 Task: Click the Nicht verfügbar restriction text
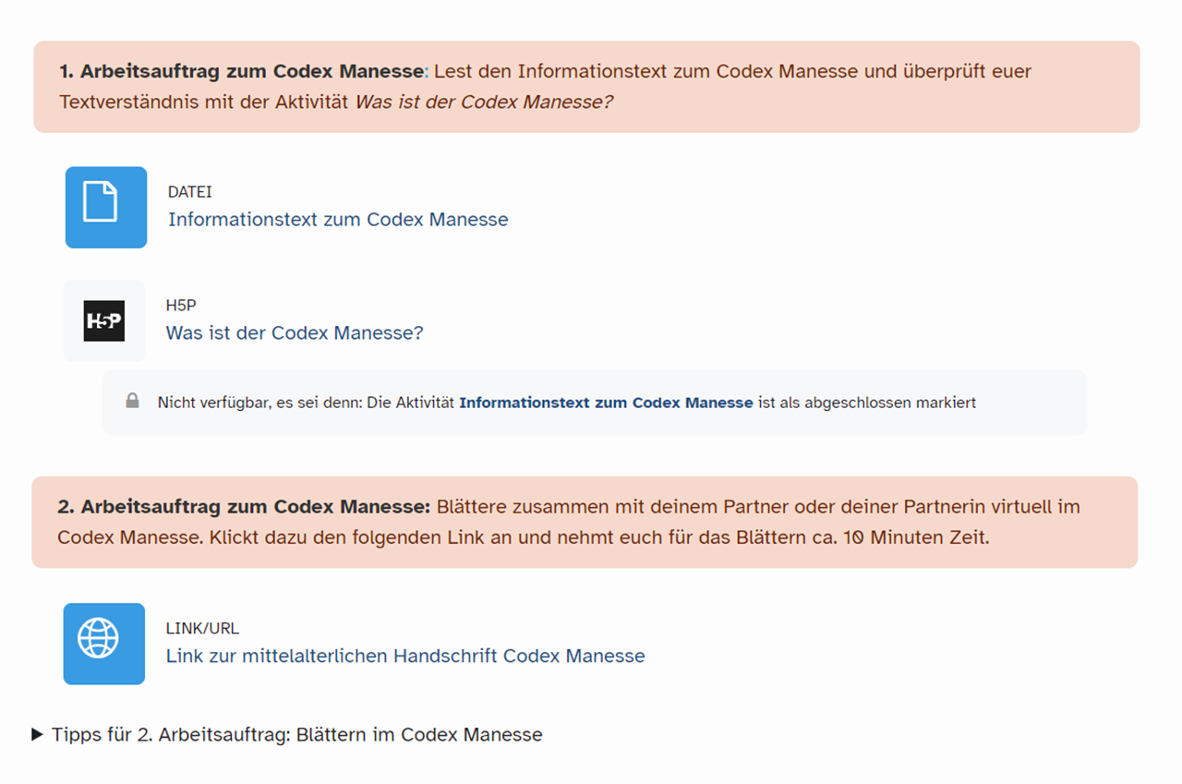pyautogui.click(x=259, y=403)
